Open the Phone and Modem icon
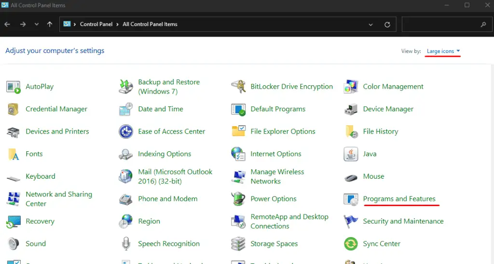The image size is (494, 264). click(126, 199)
